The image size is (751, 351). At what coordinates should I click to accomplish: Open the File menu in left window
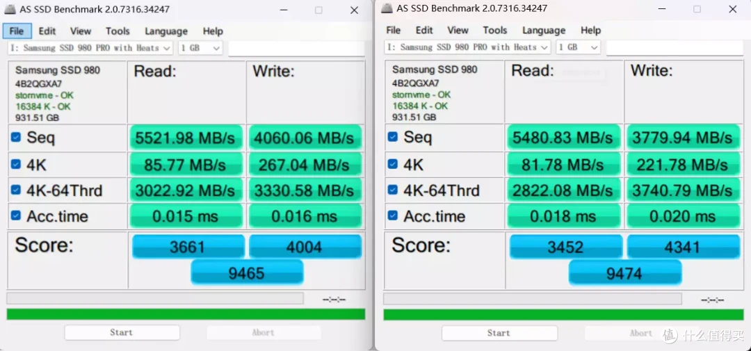coord(17,31)
